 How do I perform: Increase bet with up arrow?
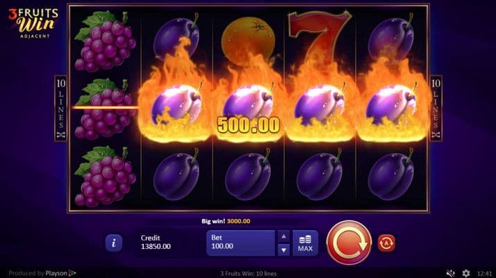[283, 236]
